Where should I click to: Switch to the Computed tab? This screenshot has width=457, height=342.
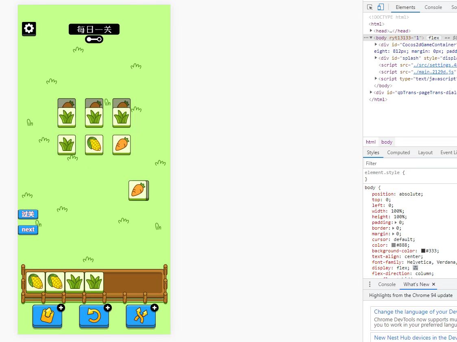pos(398,153)
